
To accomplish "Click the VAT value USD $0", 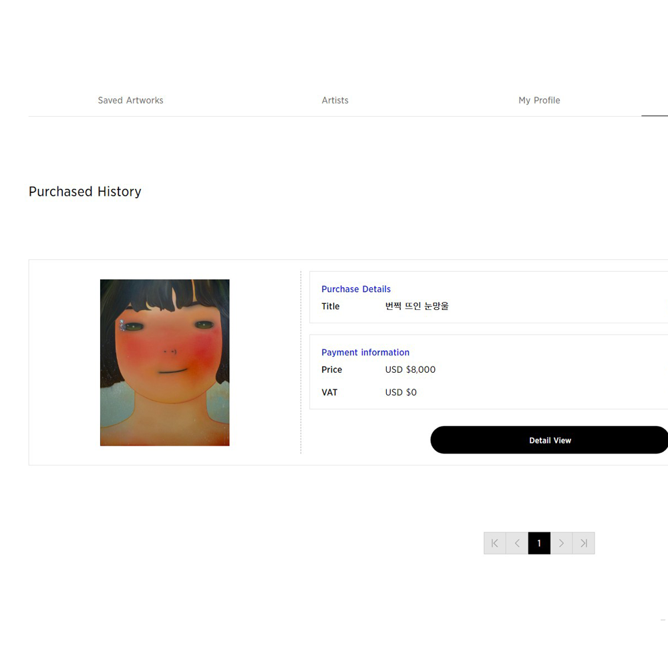I will click(401, 392).
